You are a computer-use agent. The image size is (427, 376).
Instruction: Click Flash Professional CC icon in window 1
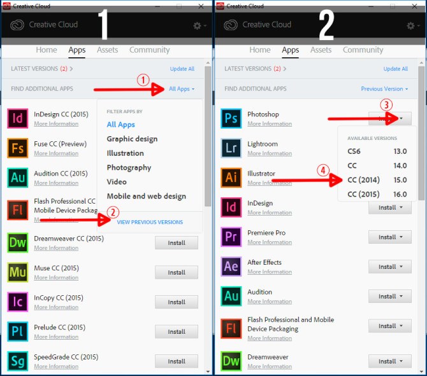tap(17, 210)
